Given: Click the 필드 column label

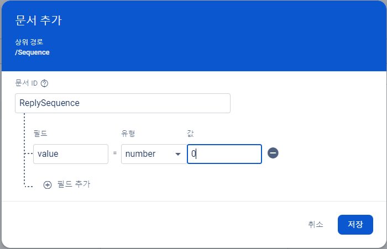Looking at the screenshot, I should point(40,134).
